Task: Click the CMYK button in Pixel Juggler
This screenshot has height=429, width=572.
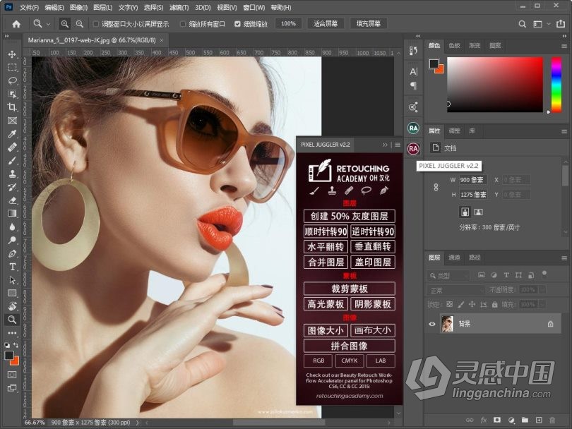Action: [349, 361]
